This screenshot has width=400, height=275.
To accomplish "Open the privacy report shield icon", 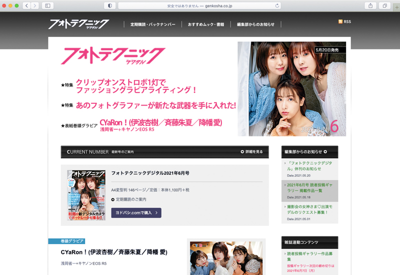I will (x=110, y=5).
